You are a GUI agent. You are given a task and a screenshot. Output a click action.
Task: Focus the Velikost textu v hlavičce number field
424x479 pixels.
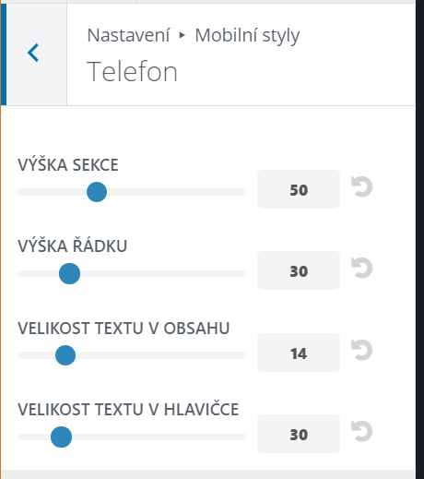pyautogui.click(x=299, y=434)
